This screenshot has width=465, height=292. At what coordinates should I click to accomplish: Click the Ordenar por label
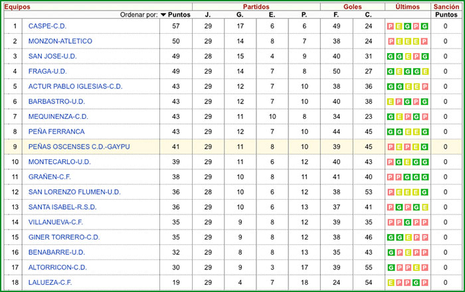click(139, 15)
